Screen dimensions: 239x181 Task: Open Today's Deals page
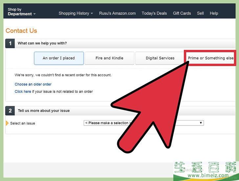point(154,13)
